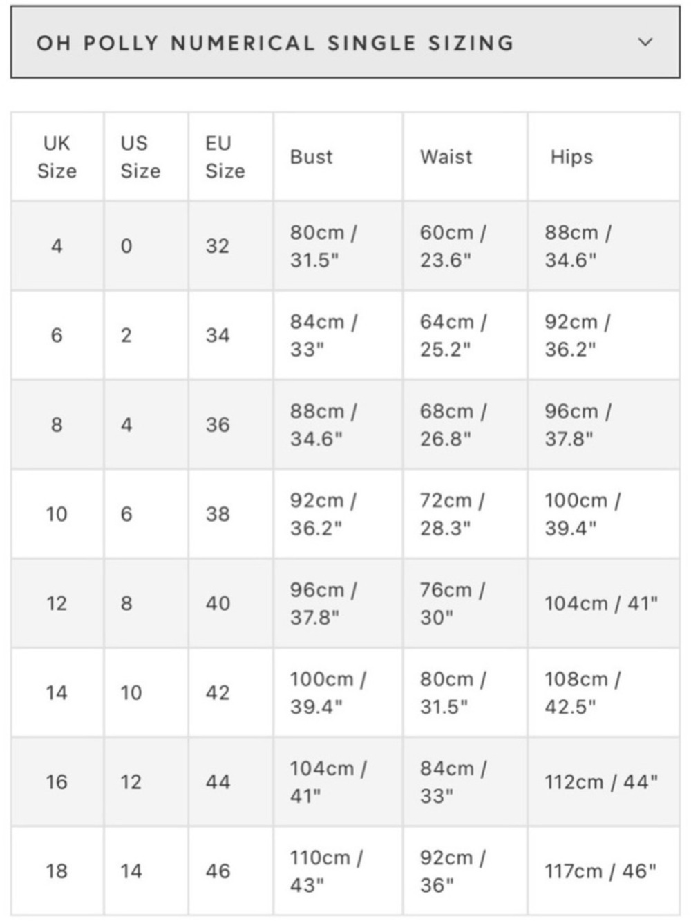Image resolution: width=691 pixels, height=921 pixels.
Task: Click bust measurement 88cm / 34.6"
Action: click(x=338, y=424)
